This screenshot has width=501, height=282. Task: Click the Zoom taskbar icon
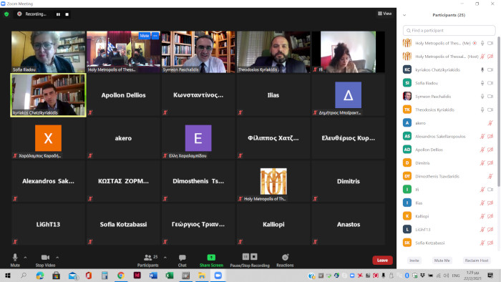[x=218, y=276]
